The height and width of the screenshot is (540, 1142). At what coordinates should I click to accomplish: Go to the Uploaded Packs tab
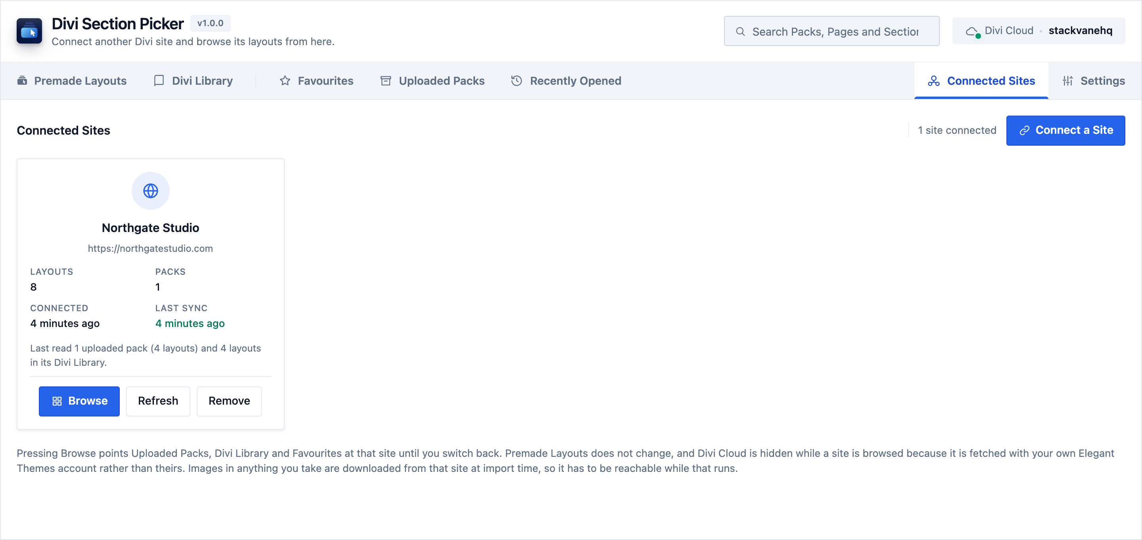point(433,80)
